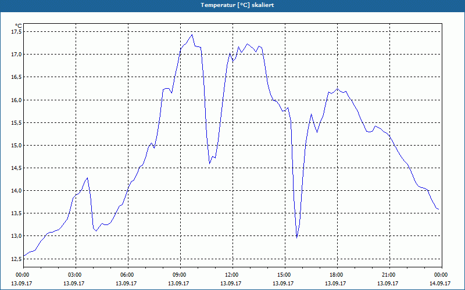Select the '12:00' time label
Viewport: 465px width, 290px height.
(x=233, y=275)
